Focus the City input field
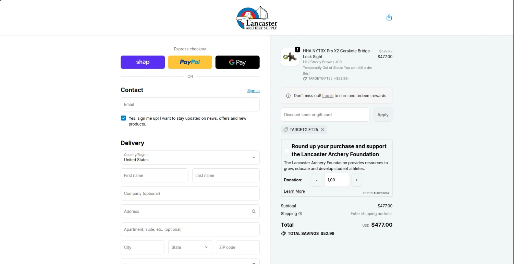This screenshot has height=264, width=514. (143, 247)
